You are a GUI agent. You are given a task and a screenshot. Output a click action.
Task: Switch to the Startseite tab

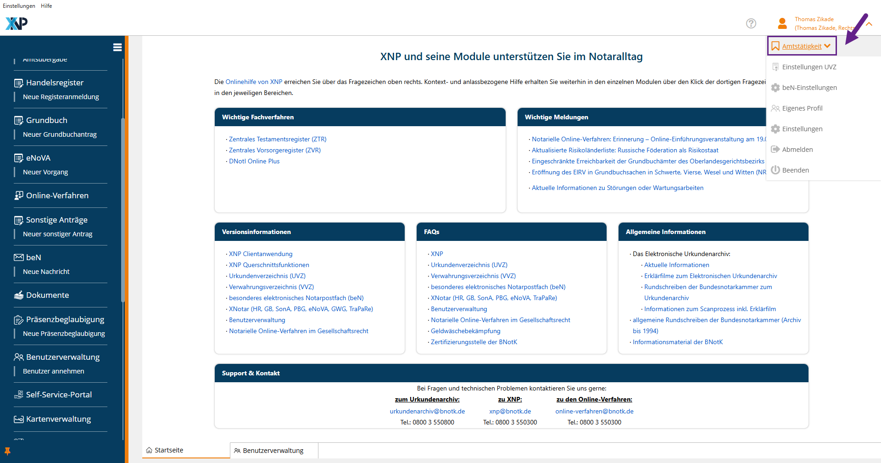tap(169, 450)
